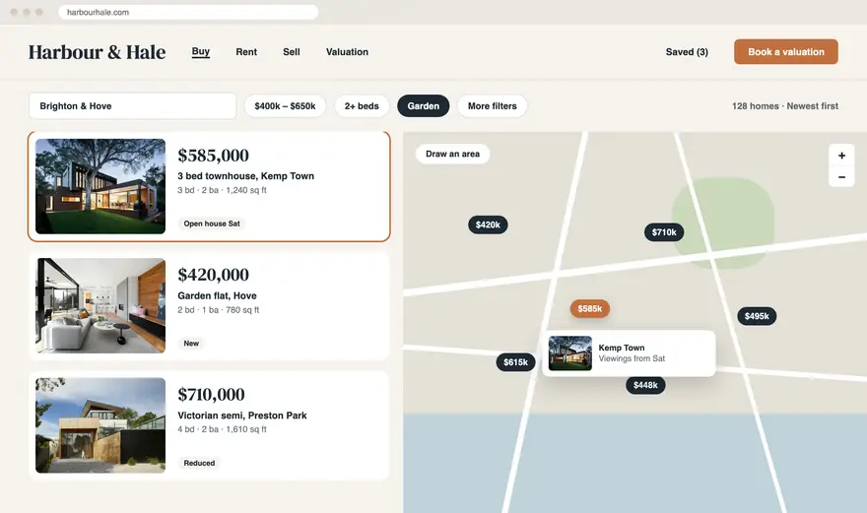Click the 4 bd · 2 ba · 1,610 sq ft details
The width and height of the screenshot is (867, 513).
(222, 429)
